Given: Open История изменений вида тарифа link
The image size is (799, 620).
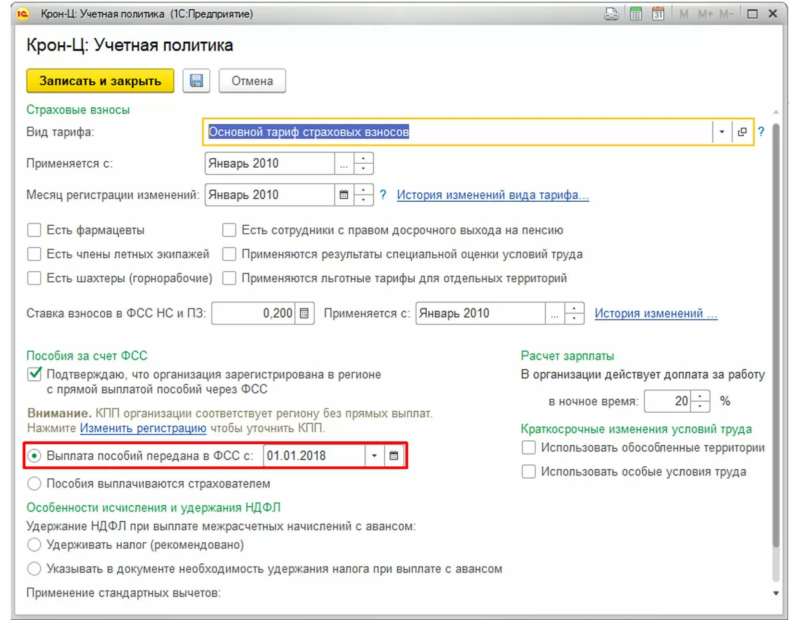Looking at the screenshot, I should (493, 195).
